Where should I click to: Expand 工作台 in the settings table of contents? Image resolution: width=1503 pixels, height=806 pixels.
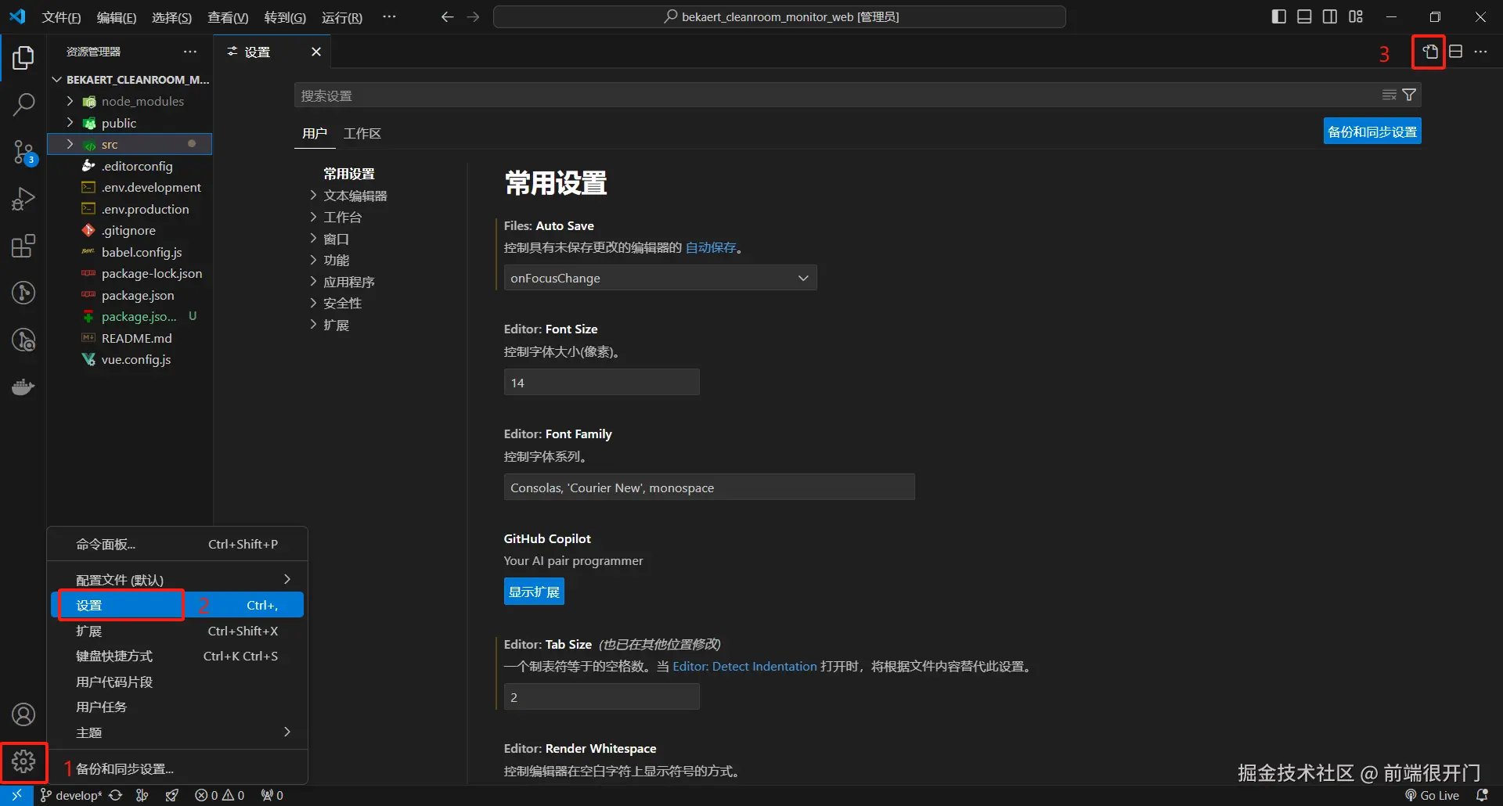313,217
